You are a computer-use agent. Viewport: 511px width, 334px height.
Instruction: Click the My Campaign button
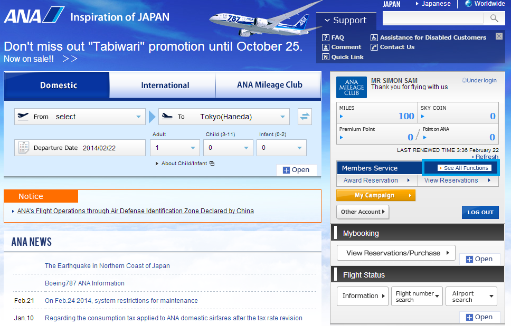(x=376, y=195)
